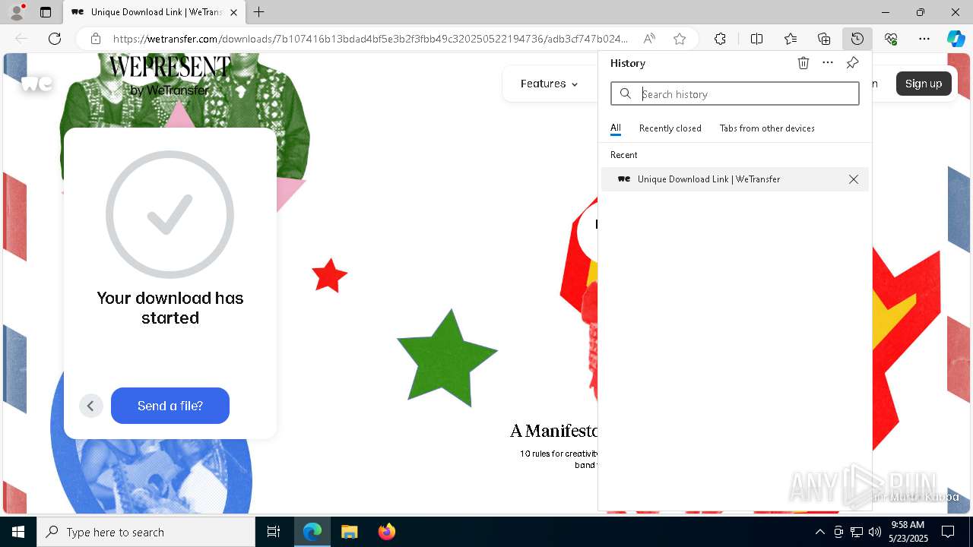Viewport: 973px width, 547px height.
Task: View site information lock icon
Action: (x=95, y=39)
